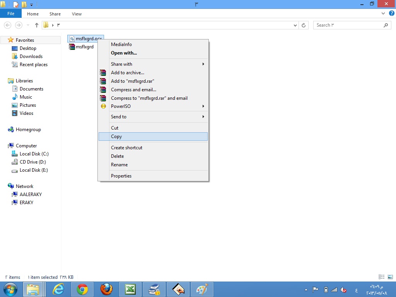Select Libraries in the navigation pane
This screenshot has width=396, height=297.
coord(24,80)
